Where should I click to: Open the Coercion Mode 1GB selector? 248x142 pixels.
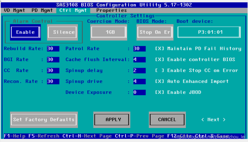[109, 32]
